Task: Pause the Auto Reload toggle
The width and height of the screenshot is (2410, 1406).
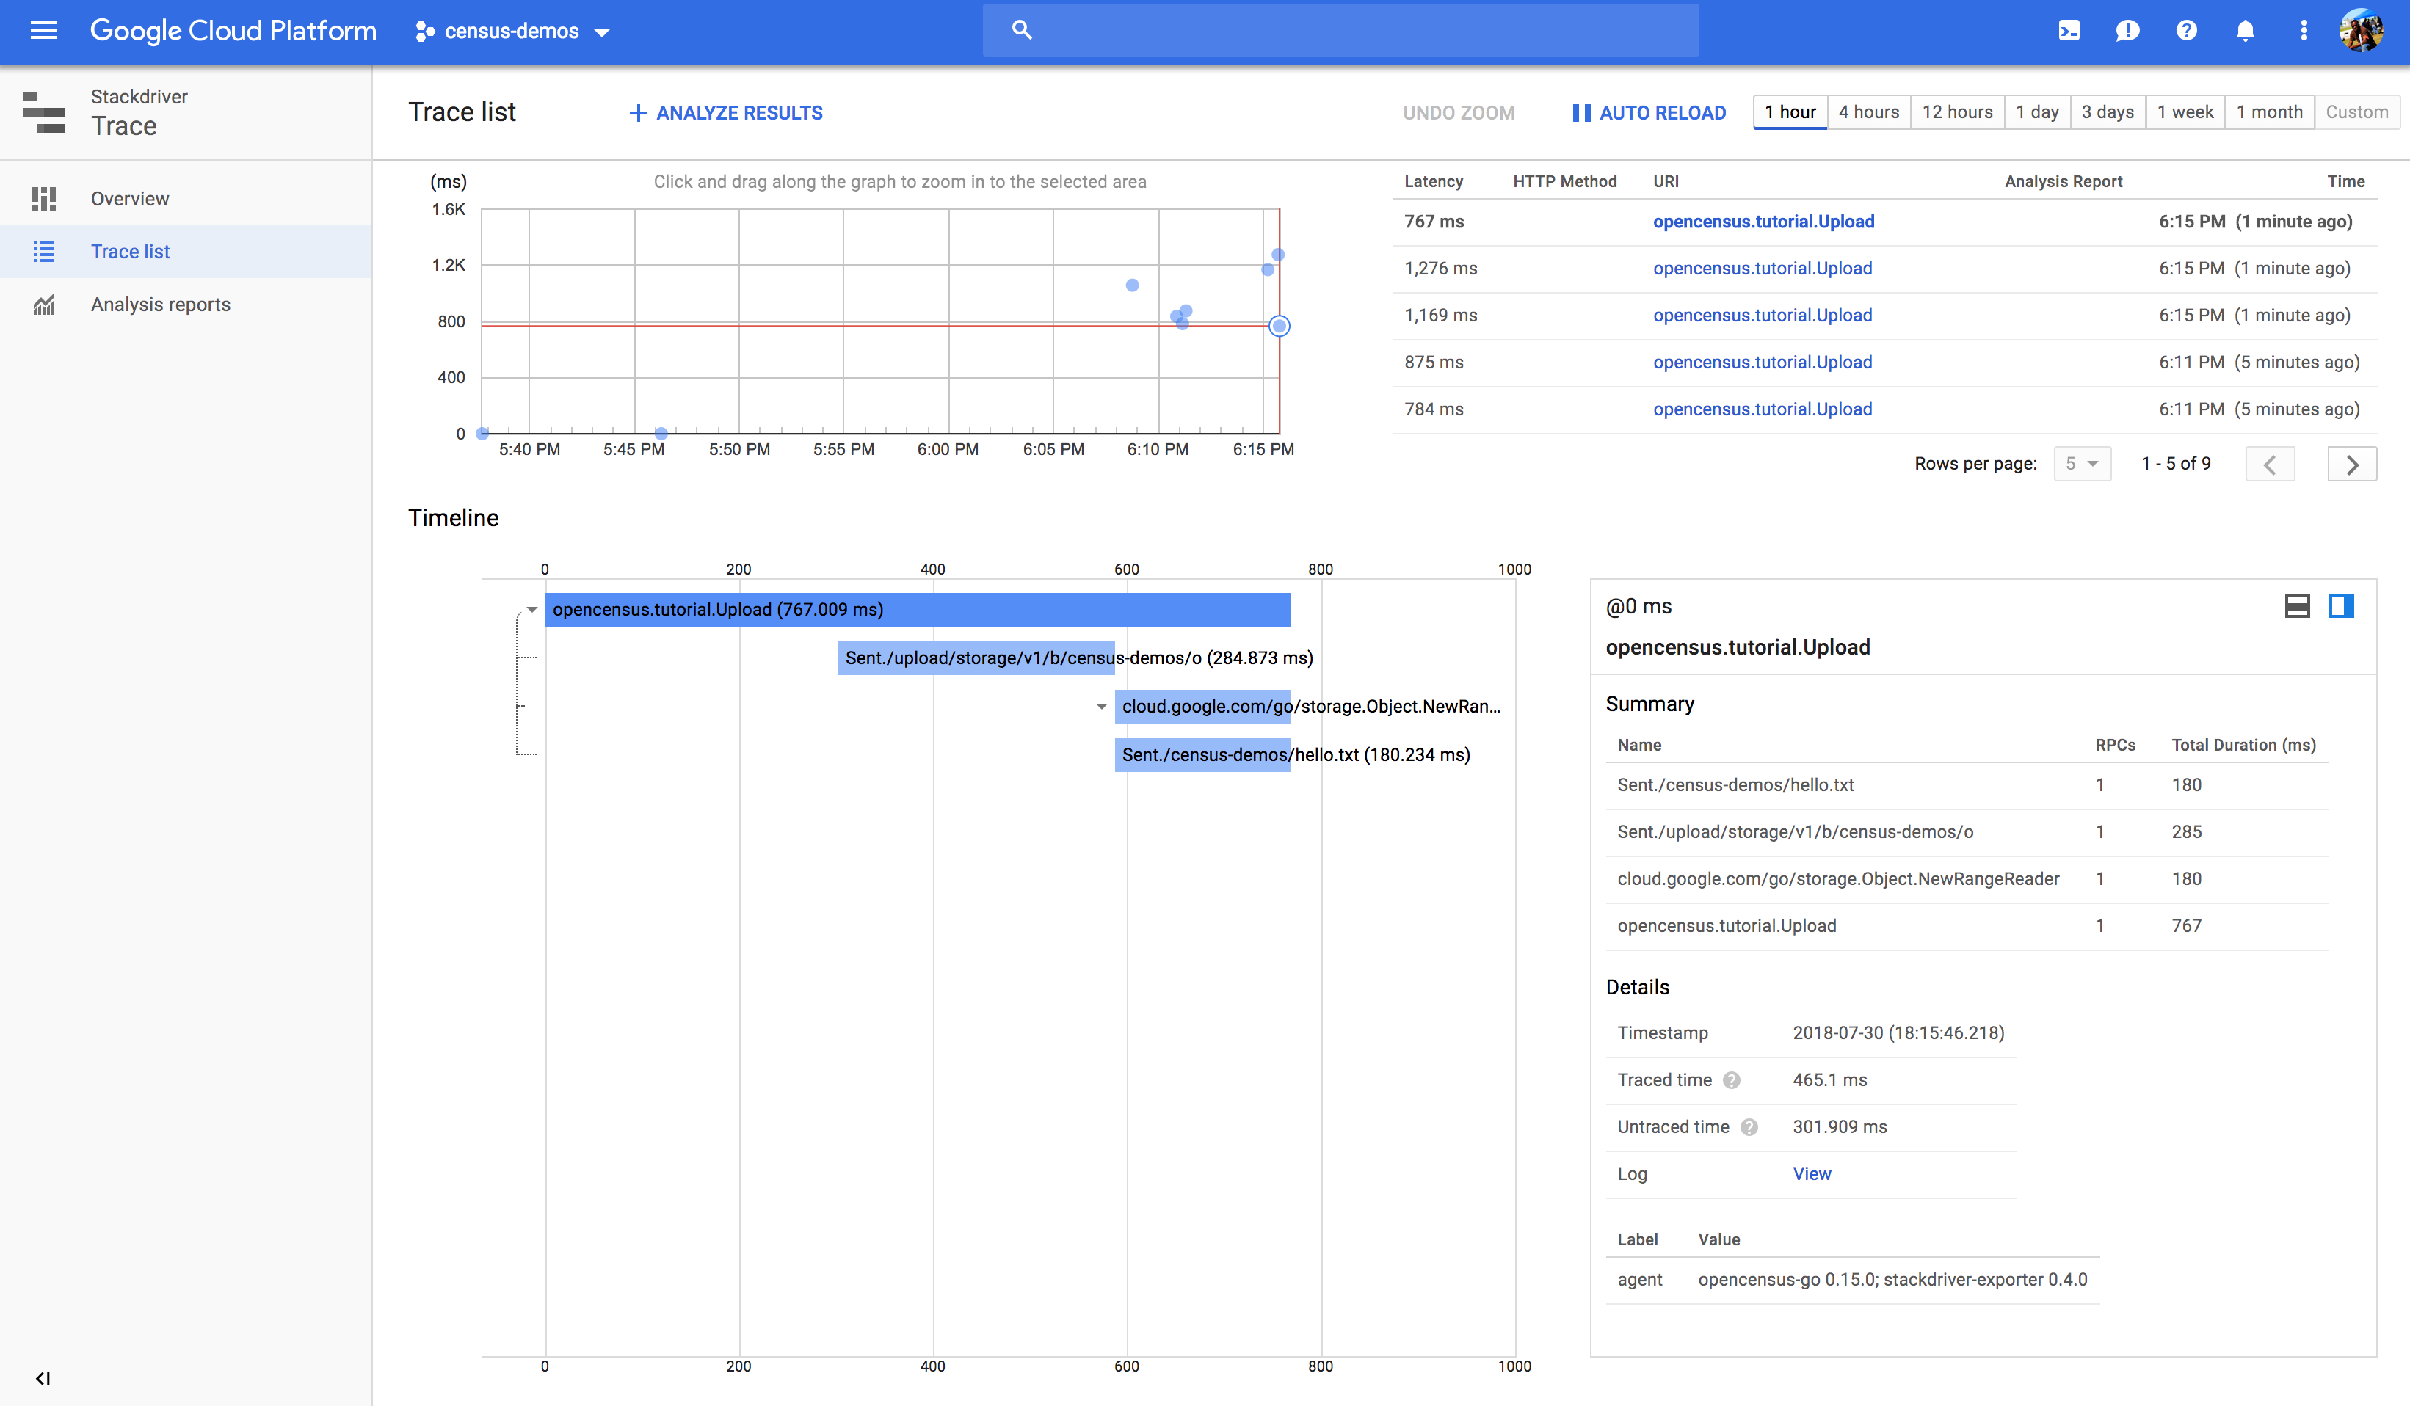Action: 1649,113
